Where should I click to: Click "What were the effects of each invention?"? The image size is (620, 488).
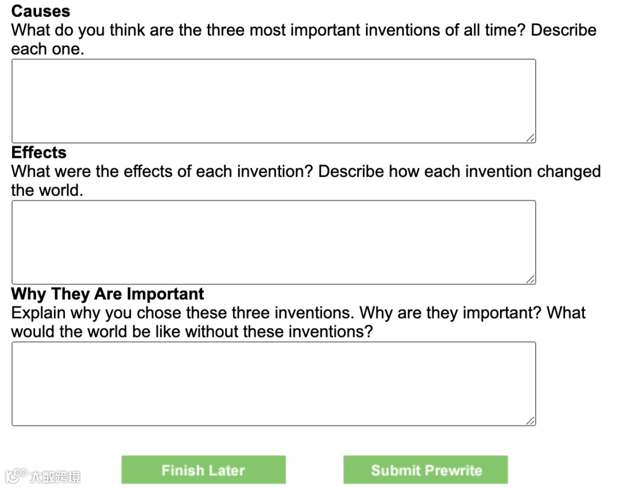[x=162, y=171]
